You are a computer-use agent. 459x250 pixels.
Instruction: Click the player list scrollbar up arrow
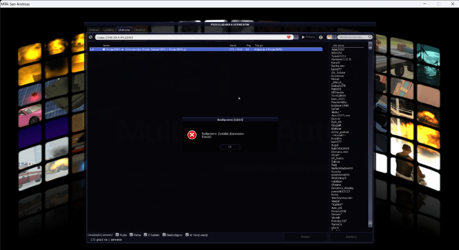tap(370, 44)
